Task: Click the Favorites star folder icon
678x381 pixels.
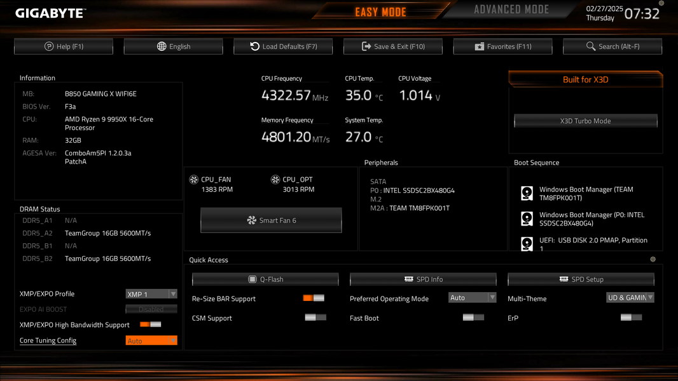Action: [x=479, y=46]
